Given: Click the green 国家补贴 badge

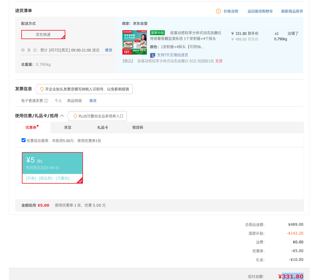Looking at the screenshot, I should 157,33.
